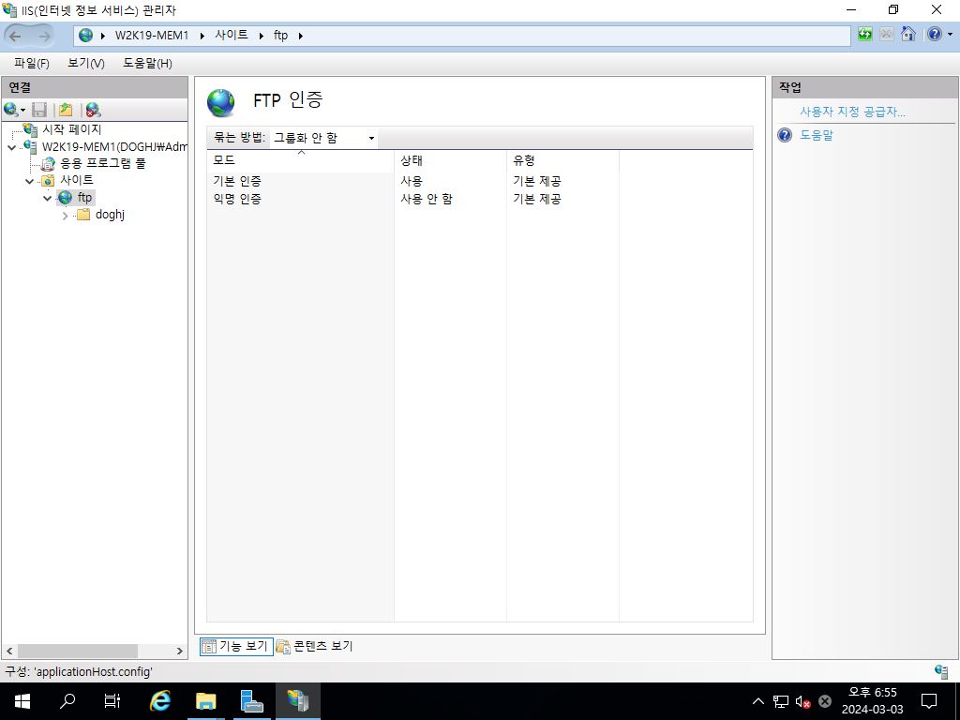Click the Up folder icon in Connections toolbar
The height and width of the screenshot is (720, 960).
66,110
